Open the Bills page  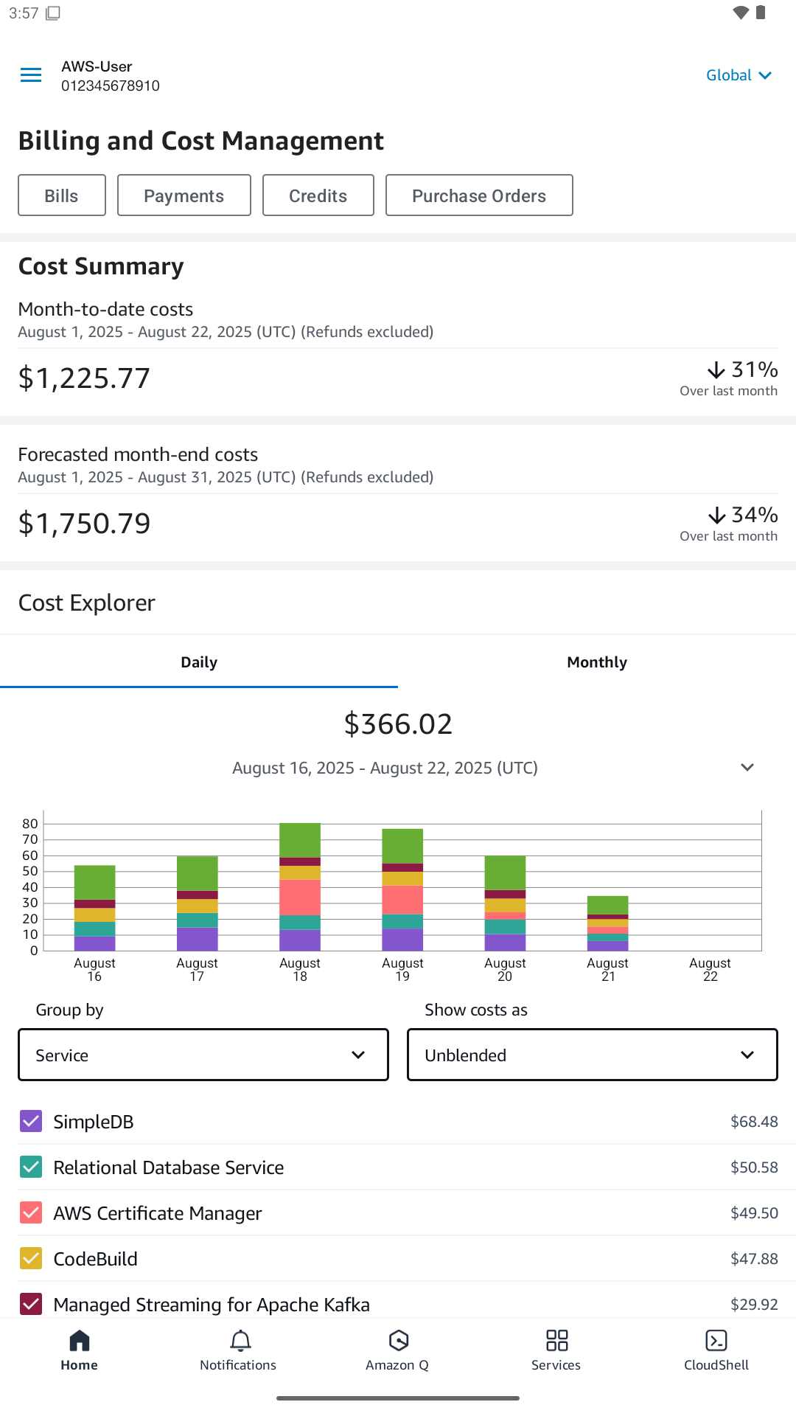(62, 195)
